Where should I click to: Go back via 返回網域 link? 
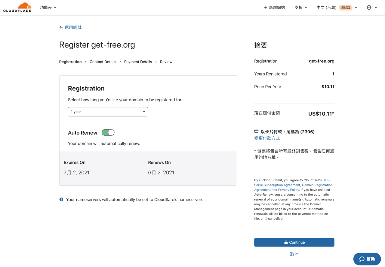pyautogui.click(x=70, y=27)
